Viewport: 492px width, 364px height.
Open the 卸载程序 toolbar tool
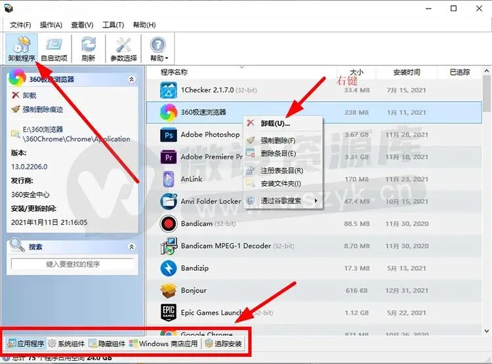(22, 49)
